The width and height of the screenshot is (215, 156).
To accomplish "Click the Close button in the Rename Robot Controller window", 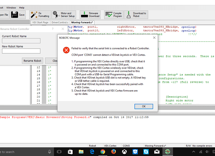I will (51, 61).
